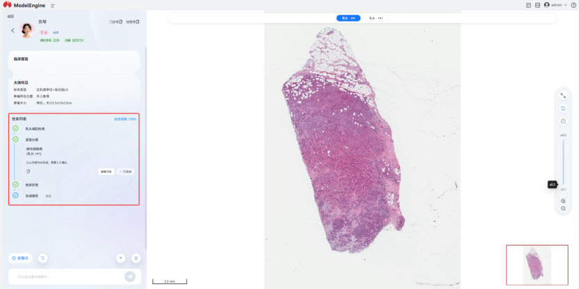Viewport: 579px width, 289px height.
Task: Switch to the second slide tab at top
Action: point(376,18)
